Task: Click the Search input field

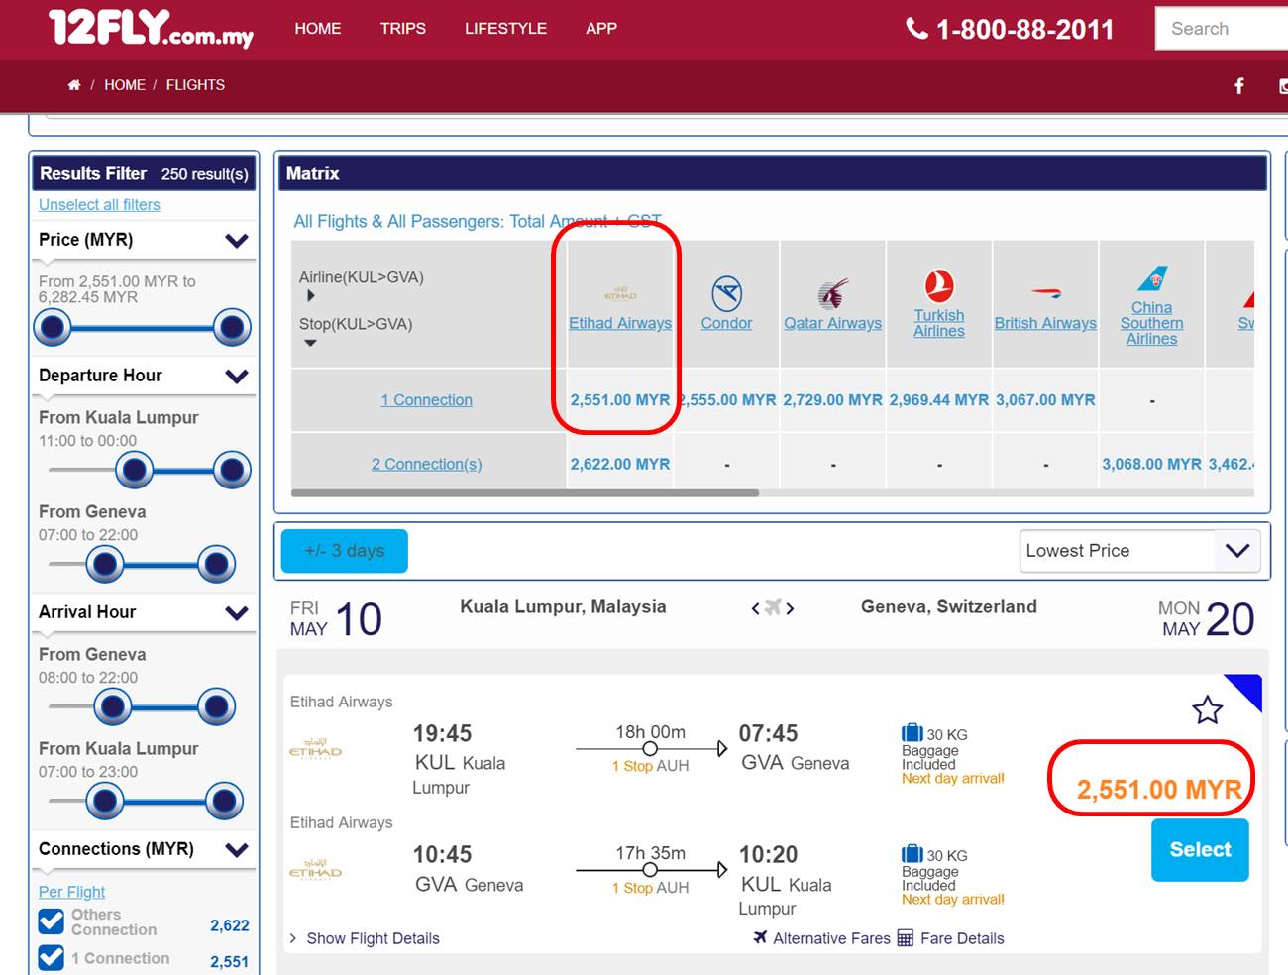Action: pyautogui.click(x=1222, y=29)
